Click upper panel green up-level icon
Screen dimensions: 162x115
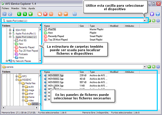point(149,21)
